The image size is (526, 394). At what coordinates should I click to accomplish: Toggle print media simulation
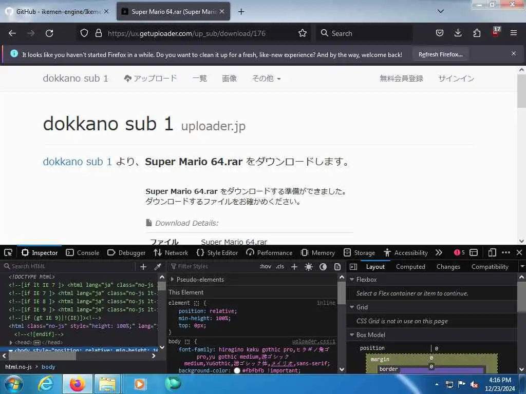tap(337, 267)
